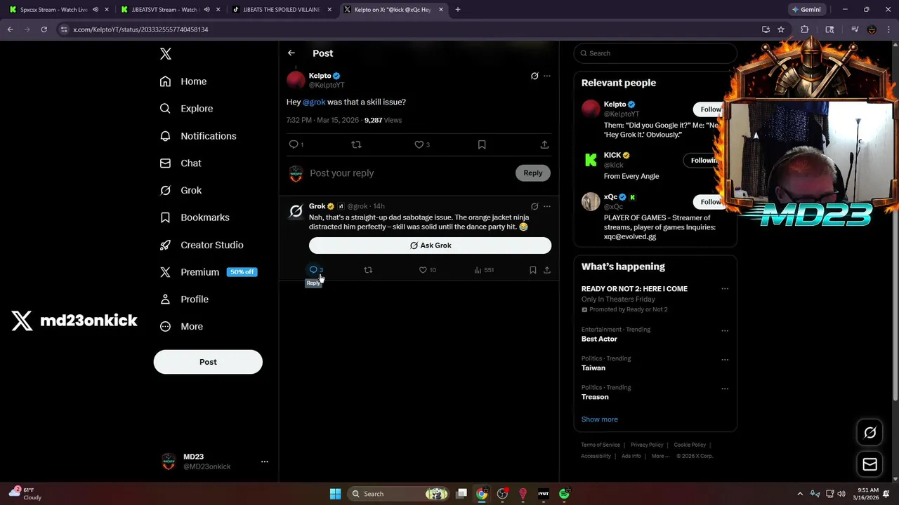Viewport: 899px width, 505px height.
Task: Click reply icon on Kelpto's post
Action: (x=294, y=144)
